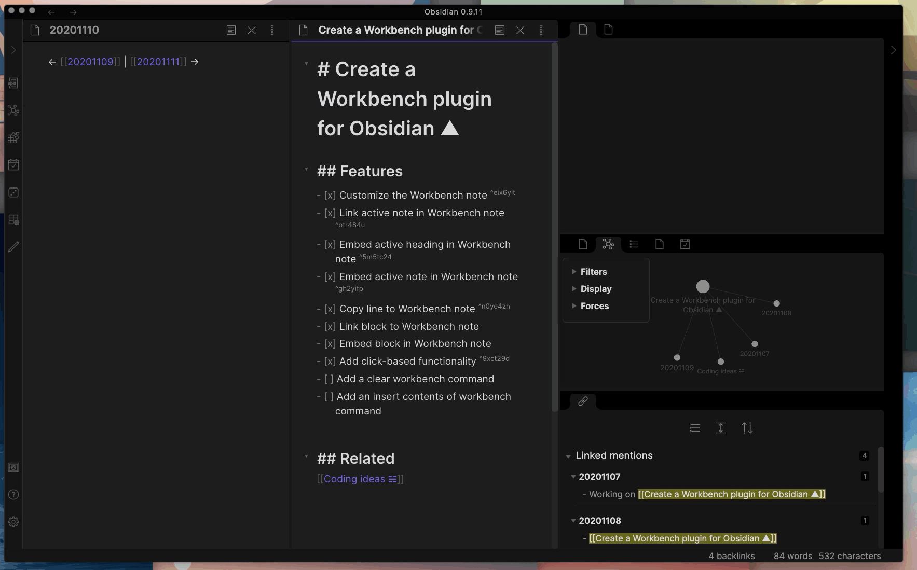917x570 pixels.
Task: Click the file icon beside the 20201110 title
Action: click(x=35, y=30)
